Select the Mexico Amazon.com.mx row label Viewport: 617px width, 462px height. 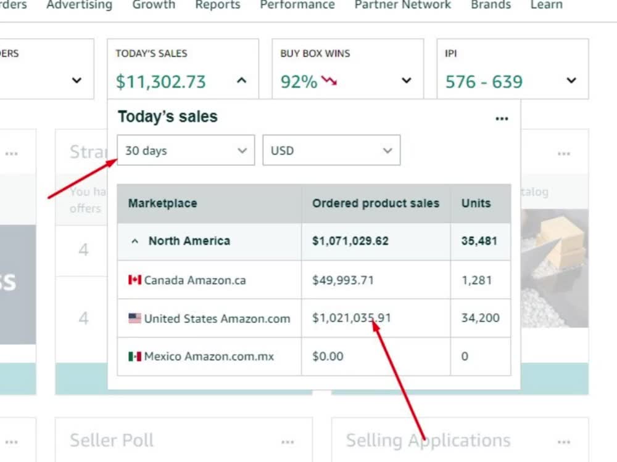[x=209, y=357]
